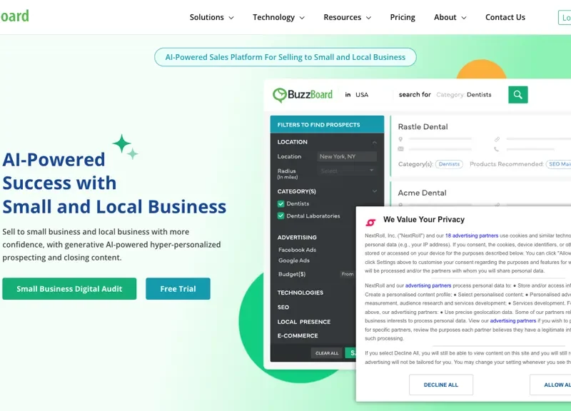Click the SEO product recommendation tag
571x411 pixels.
[x=558, y=164]
